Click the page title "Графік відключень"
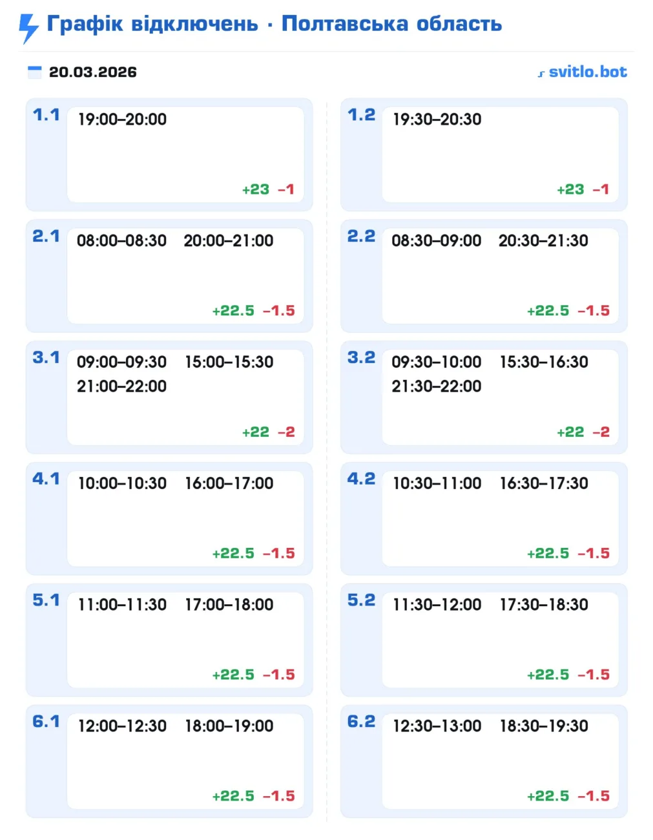The image size is (653, 840). click(152, 24)
